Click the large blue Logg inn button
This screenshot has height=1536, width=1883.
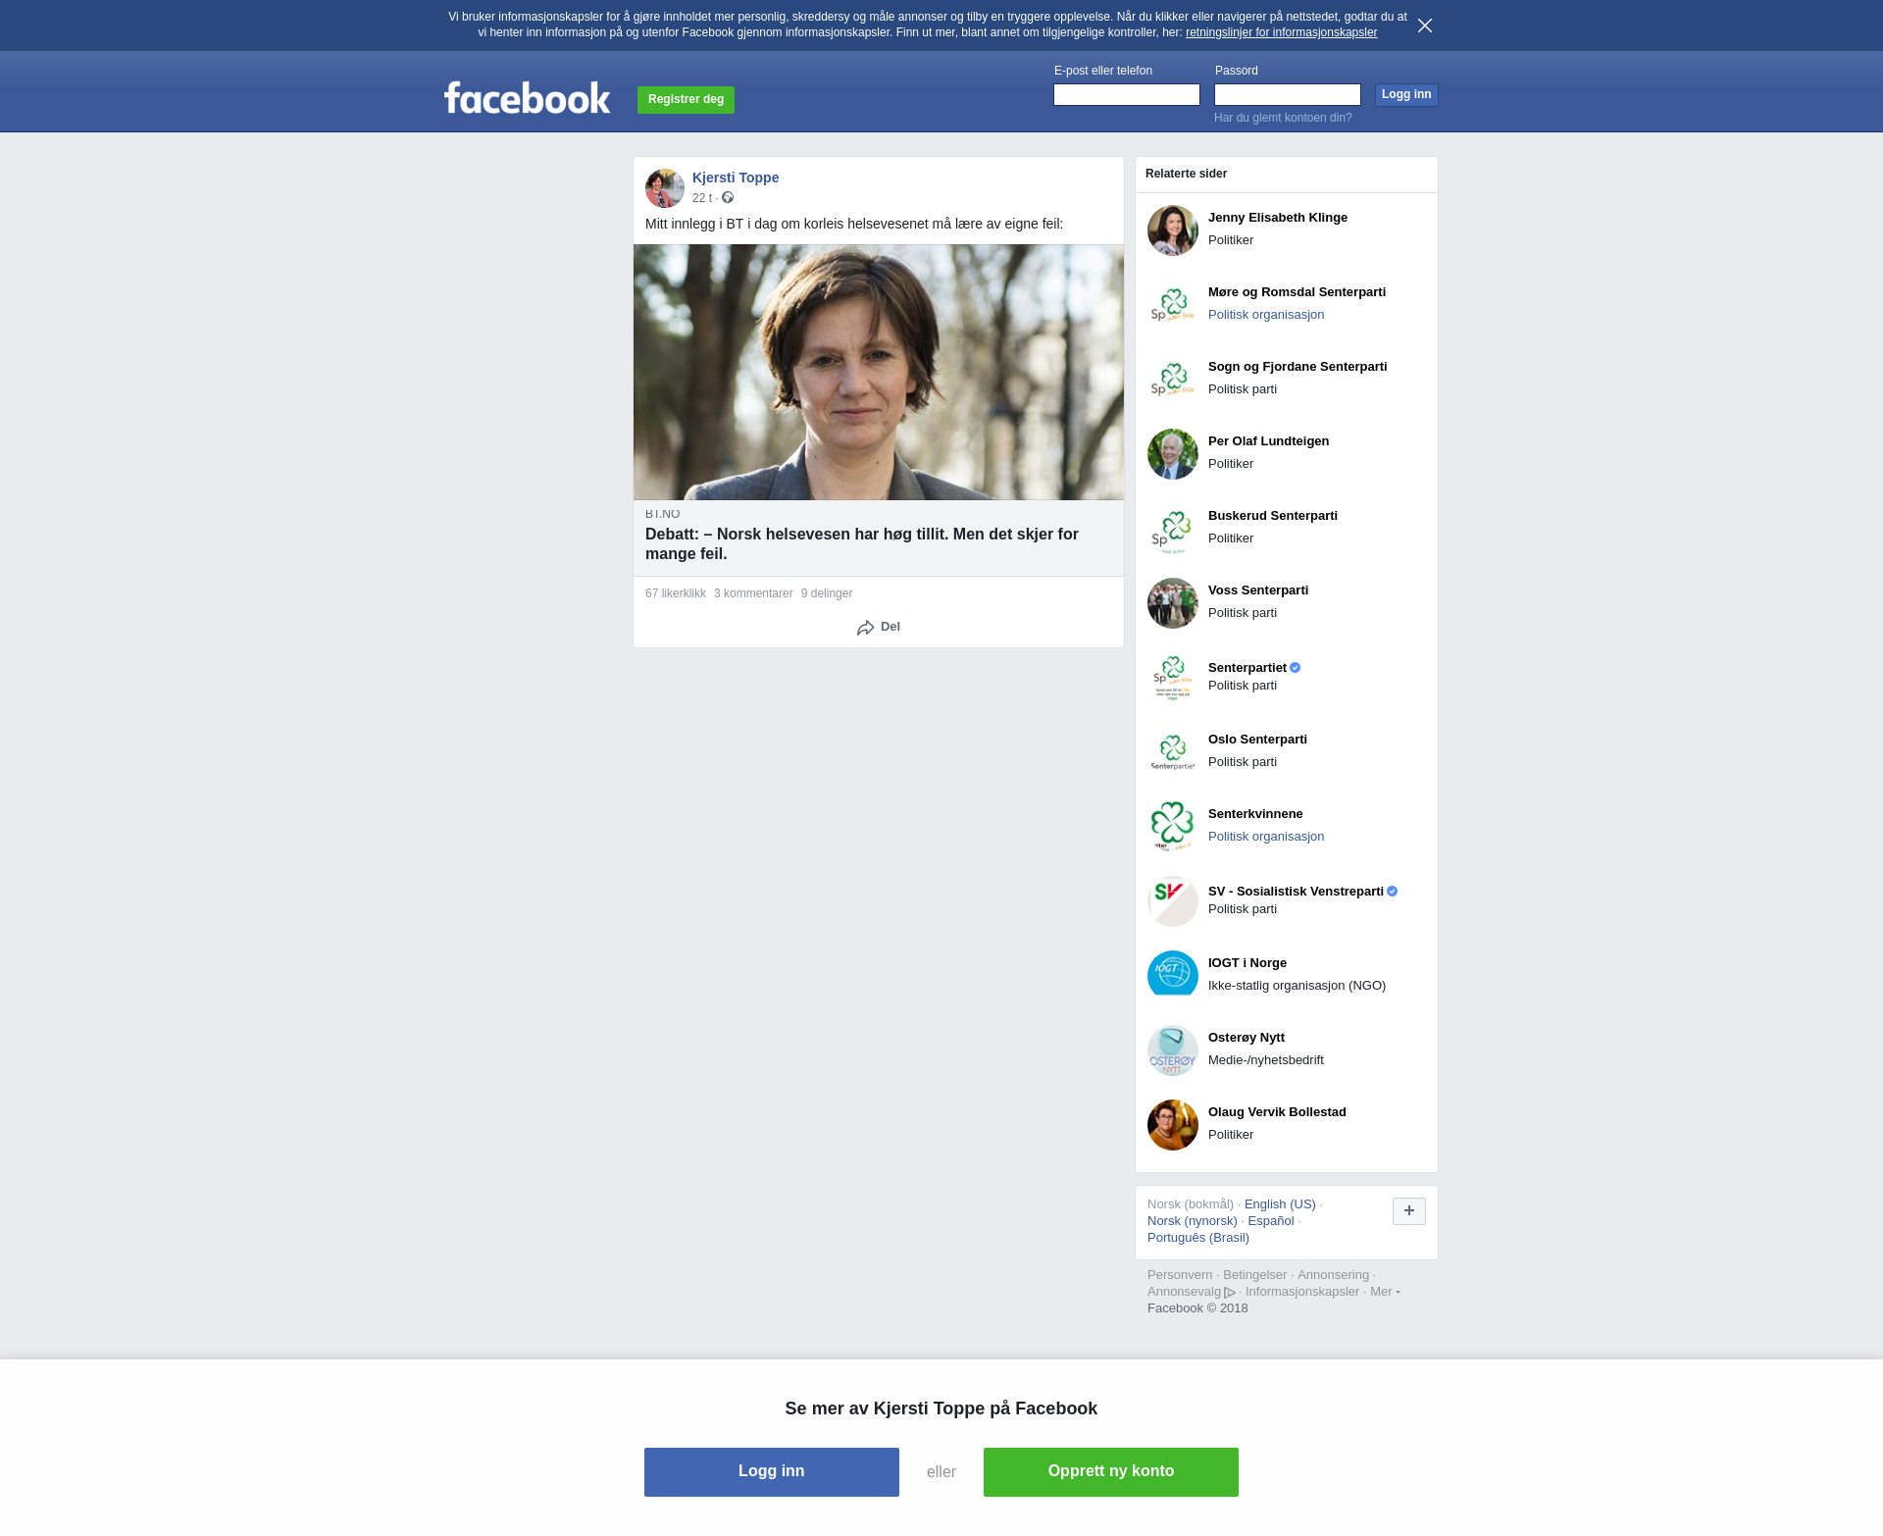pyautogui.click(x=772, y=1472)
